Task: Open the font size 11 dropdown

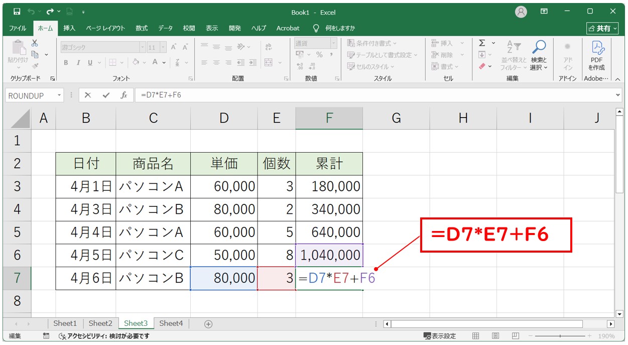Action: [x=163, y=47]
